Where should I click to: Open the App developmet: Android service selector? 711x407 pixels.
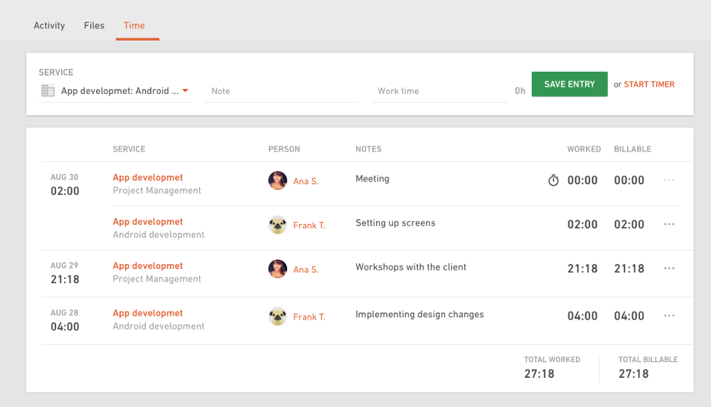(116, 91)
